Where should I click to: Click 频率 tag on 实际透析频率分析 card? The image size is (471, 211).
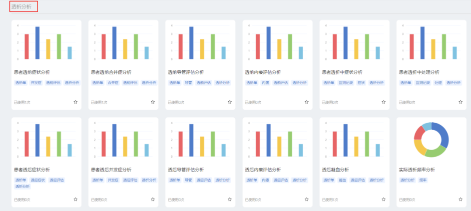click(423, 180)
